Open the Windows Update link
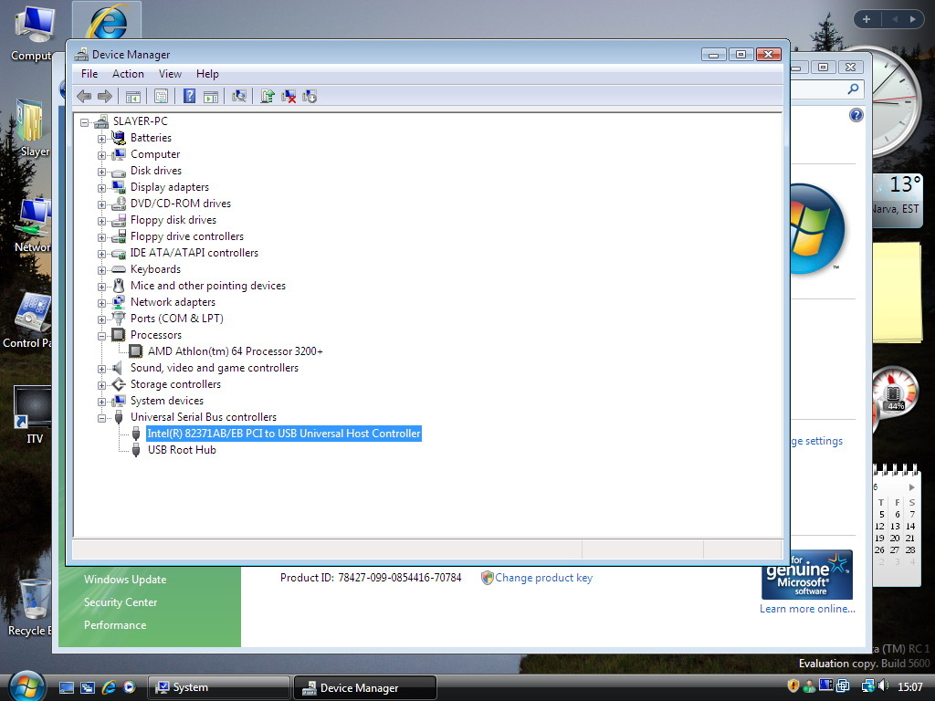Screen dimensions: 935x701 (x=125, y=580)
